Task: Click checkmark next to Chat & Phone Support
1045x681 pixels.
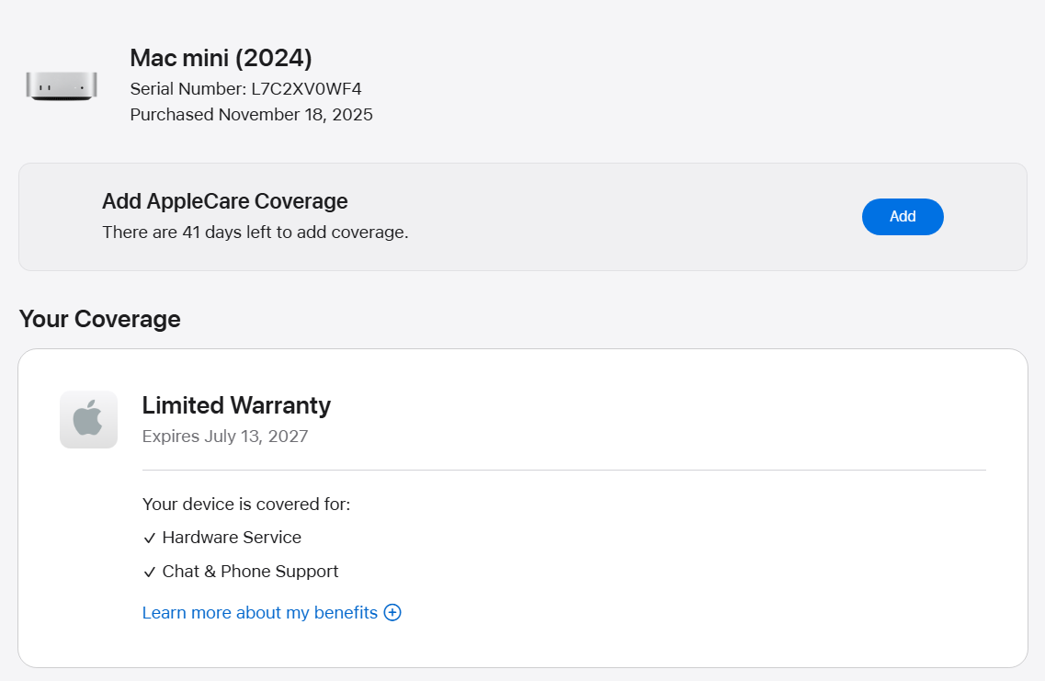Action: (x=149, y=572)
